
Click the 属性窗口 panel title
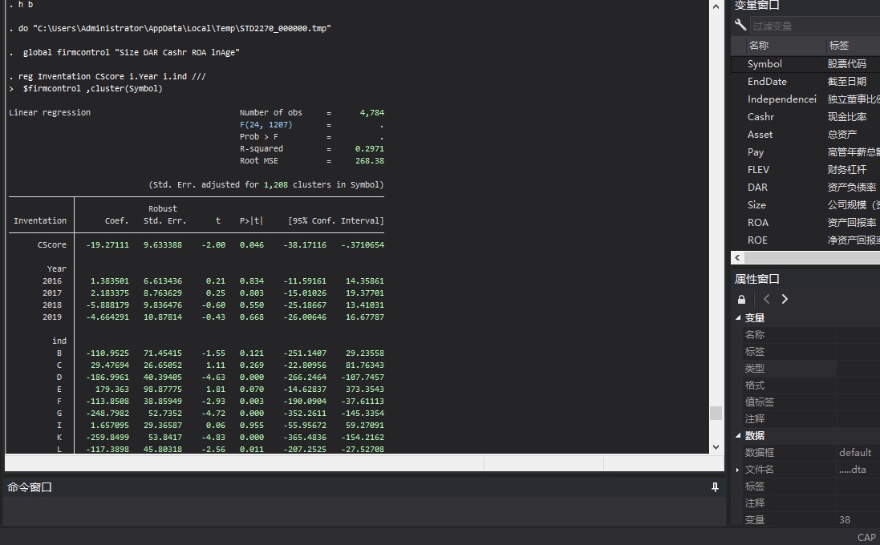click(757, 279)
